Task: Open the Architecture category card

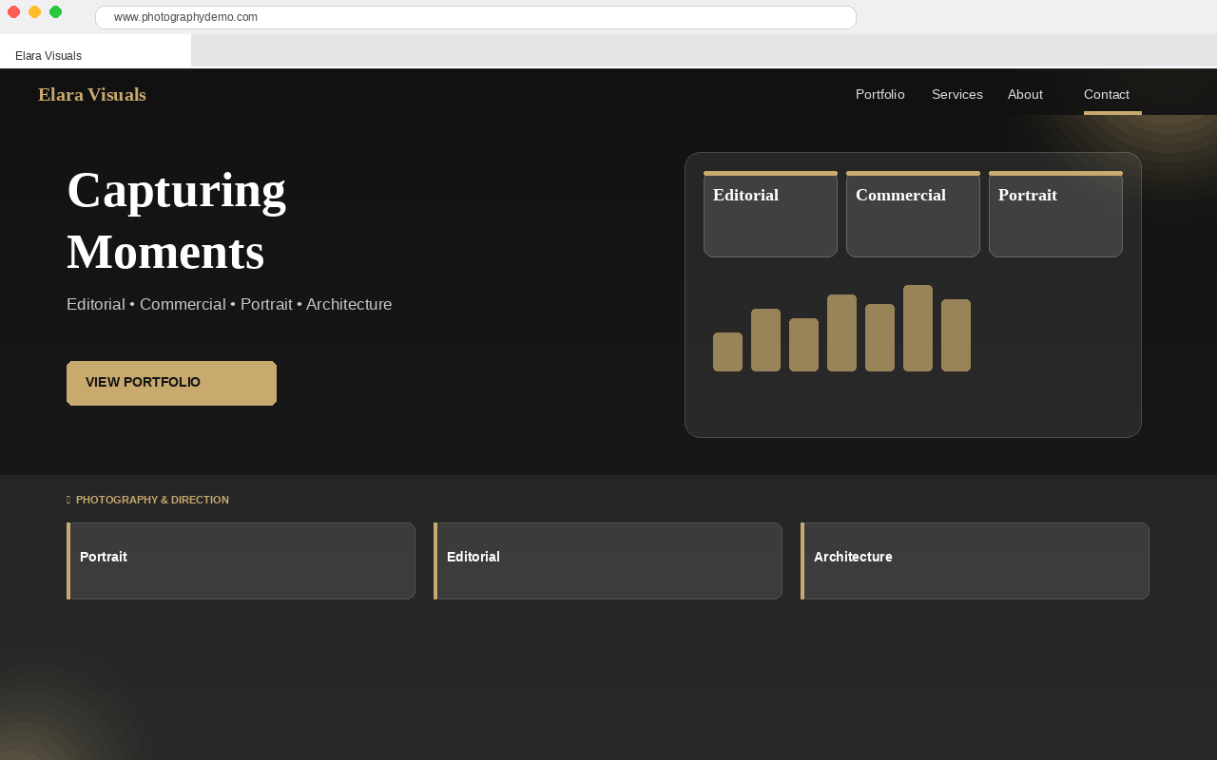Action: coord(975,560)
